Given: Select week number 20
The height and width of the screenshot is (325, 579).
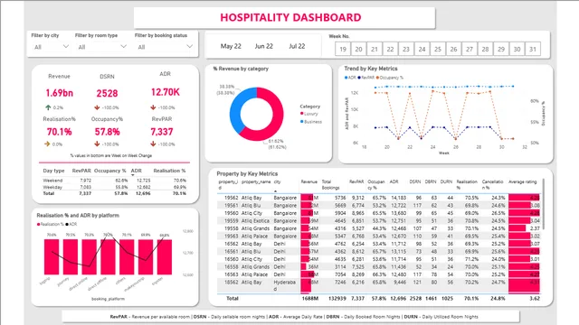Looking at the screenshot, I should 358,49.
